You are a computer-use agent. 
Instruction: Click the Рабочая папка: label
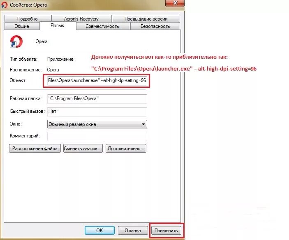click(26, 98)
